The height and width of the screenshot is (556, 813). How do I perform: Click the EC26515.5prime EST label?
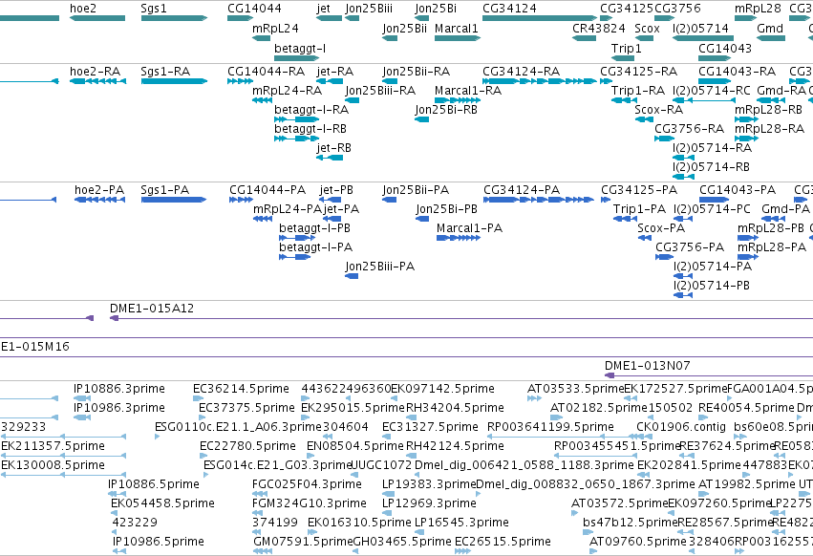click(503, 541)
